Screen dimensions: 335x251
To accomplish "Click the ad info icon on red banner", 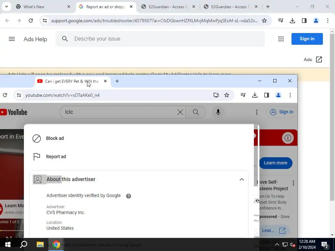I will coord(288,138).
